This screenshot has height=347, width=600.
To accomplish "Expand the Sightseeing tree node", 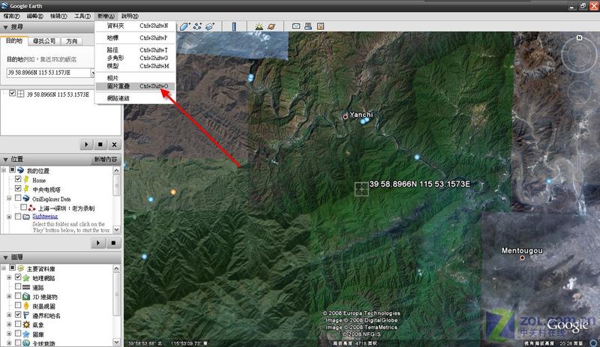I will 9,217.
